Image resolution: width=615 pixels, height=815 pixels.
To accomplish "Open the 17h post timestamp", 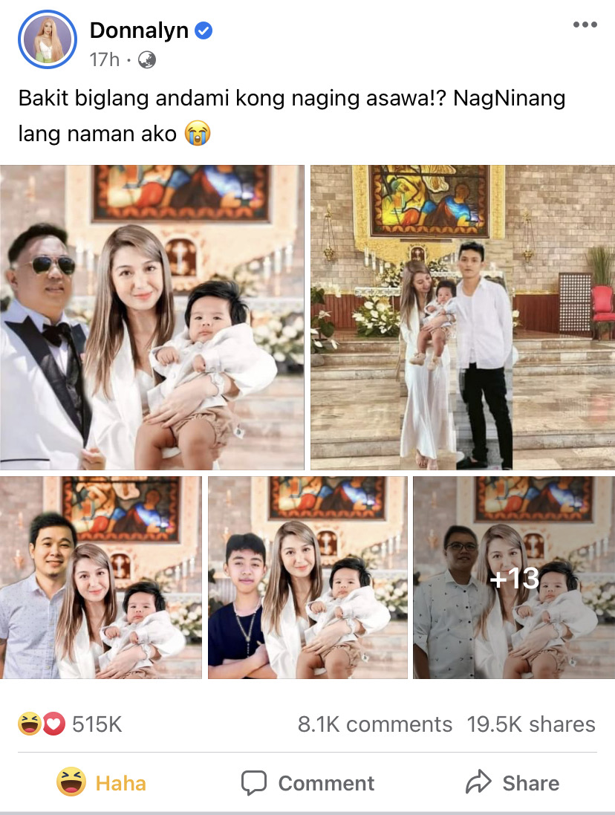I will point(105,60).
